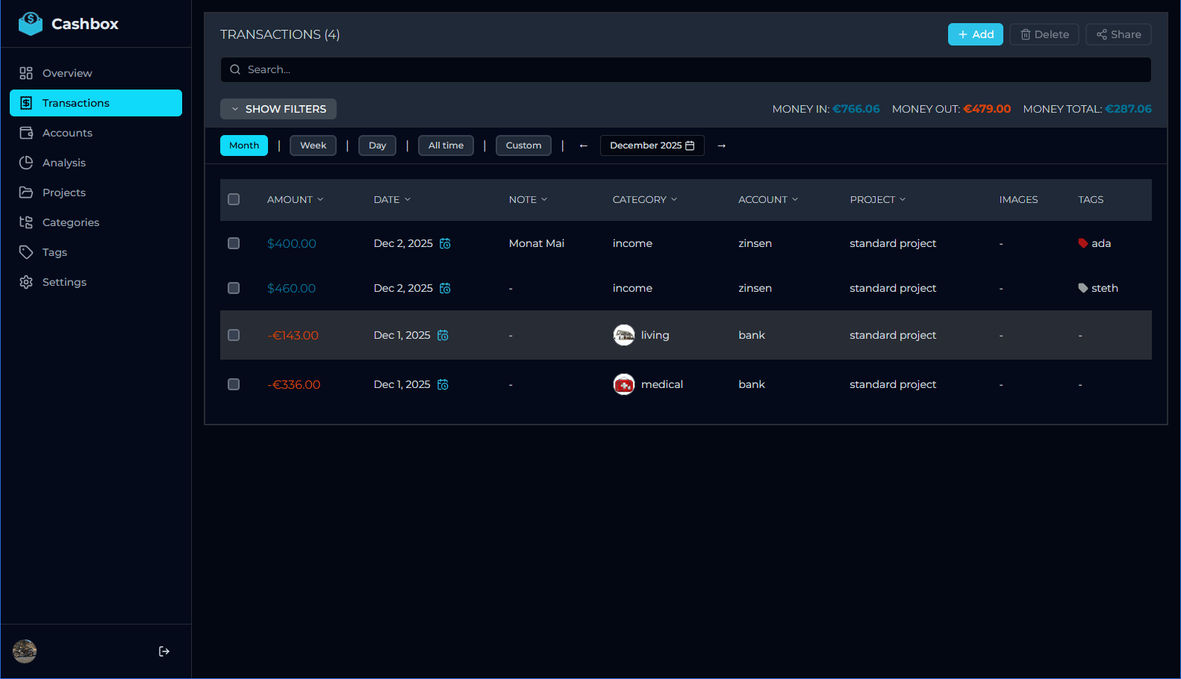This screenshot has height=679, width=1181.
Task: Click the Cashbox logo icon
Action: tap(31, 24)
